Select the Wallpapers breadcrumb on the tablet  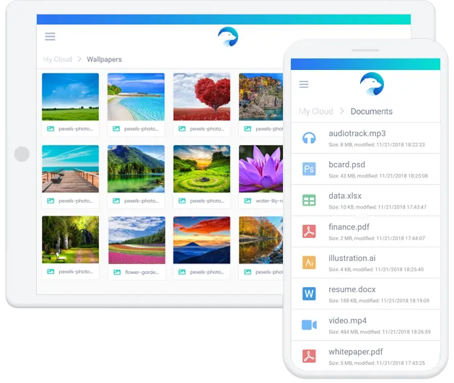point(105,60)
